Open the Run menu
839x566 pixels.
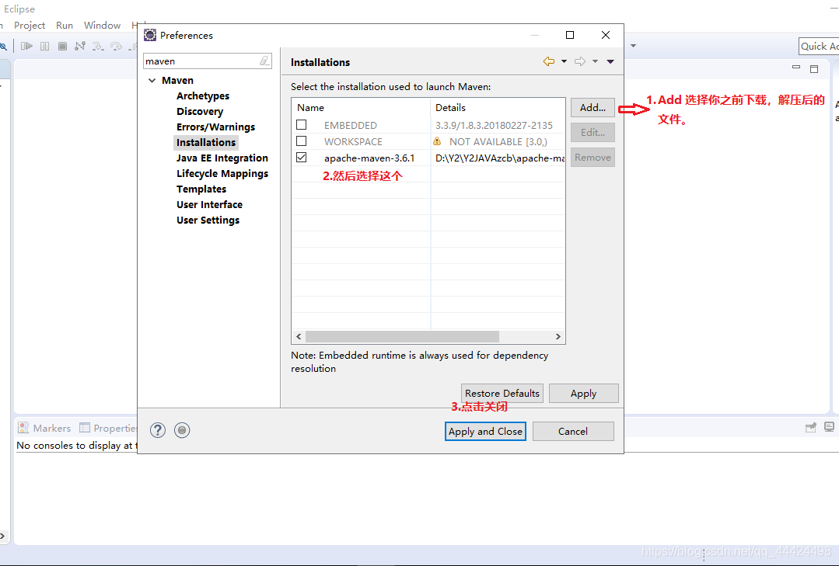pyautogui.click(x=65, y=25)
